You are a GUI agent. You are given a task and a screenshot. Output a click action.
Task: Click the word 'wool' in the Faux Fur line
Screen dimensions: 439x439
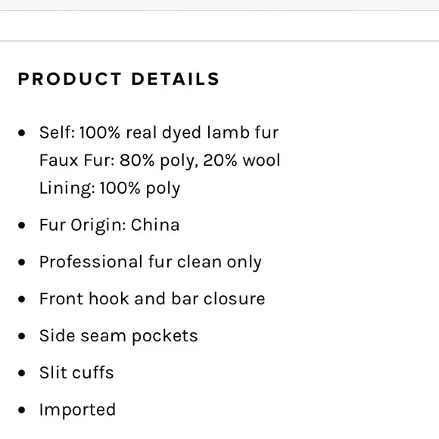[x=261, y=160]
